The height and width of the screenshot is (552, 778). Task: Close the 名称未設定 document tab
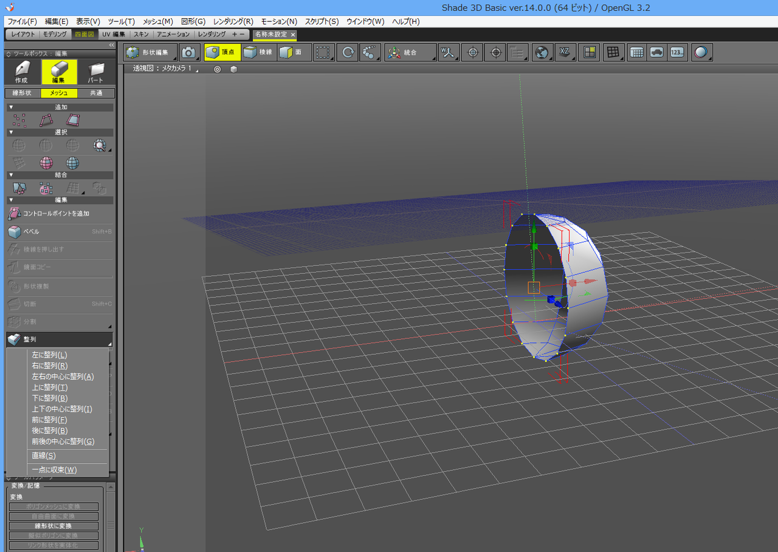[292, 35]
